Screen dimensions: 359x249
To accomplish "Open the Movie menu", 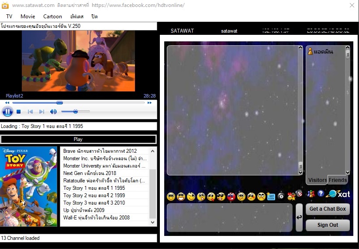I will tap(28, 17).
